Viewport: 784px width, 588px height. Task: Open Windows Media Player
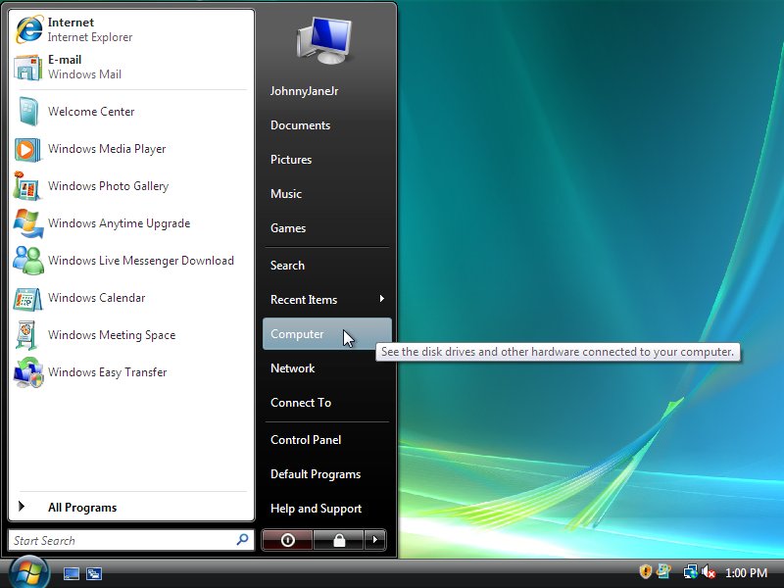pyautogui.click(x=106, y=149)
